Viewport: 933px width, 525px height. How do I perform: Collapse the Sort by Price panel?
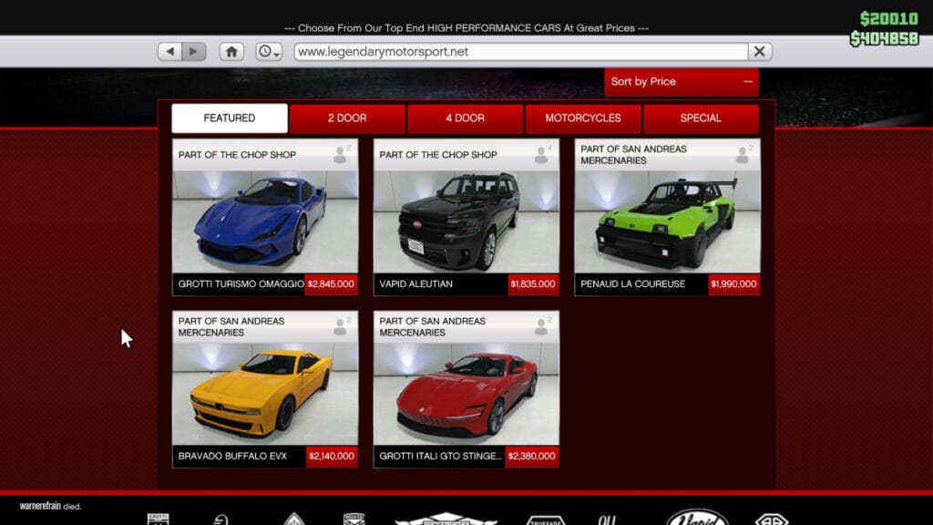pos(748,82)
